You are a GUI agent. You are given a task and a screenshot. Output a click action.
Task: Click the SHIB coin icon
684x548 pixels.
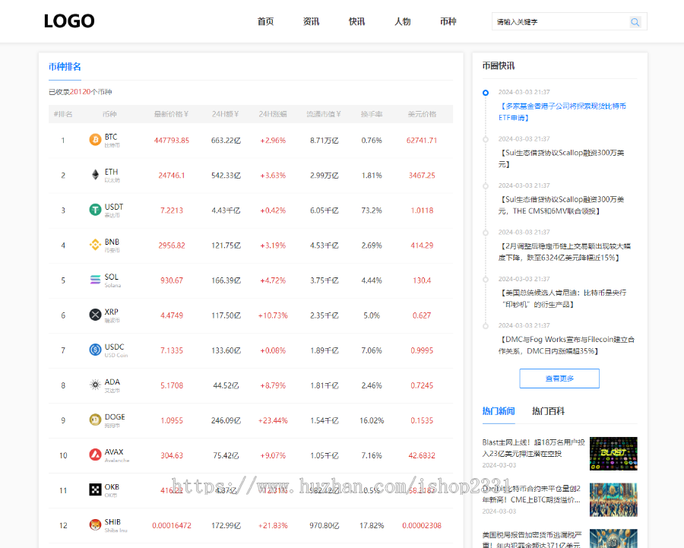[95, 525]
